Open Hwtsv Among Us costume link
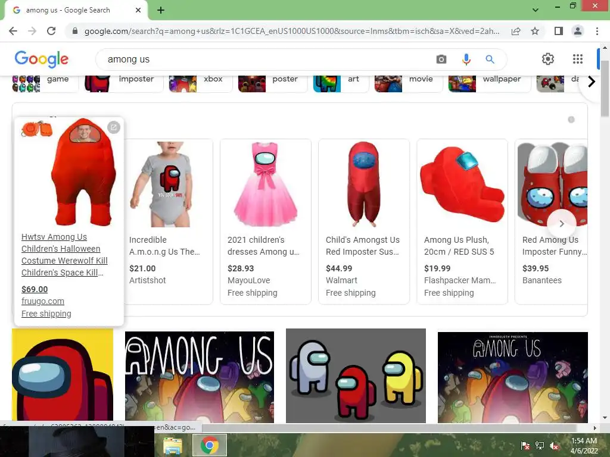Viewport: 610px width, 457px height. point(64,255)
